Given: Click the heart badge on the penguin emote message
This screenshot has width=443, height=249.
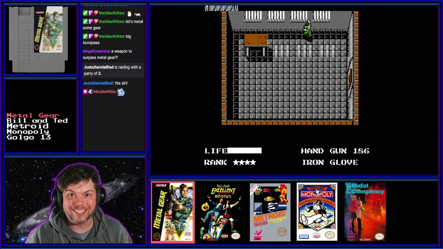Looking at the screenshot, I should 96,13.
